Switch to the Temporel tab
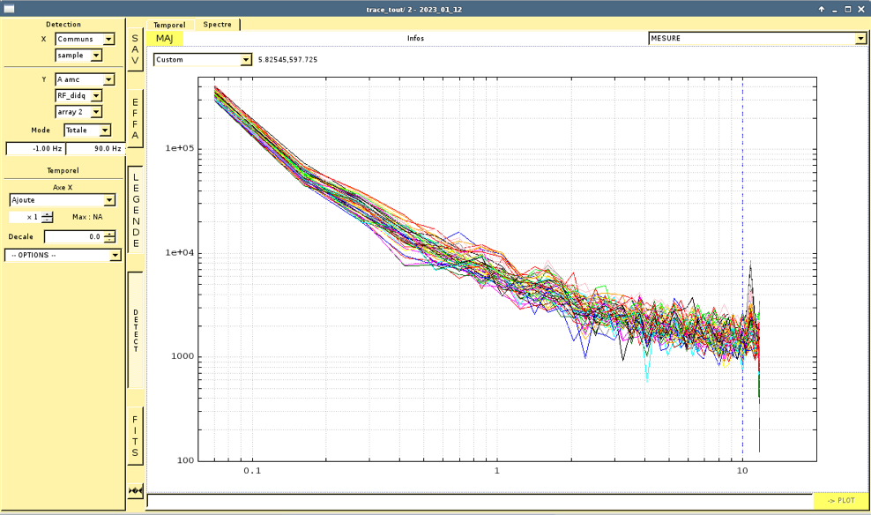This screenshot has width=871, height=515. click(x=169, y=25)
